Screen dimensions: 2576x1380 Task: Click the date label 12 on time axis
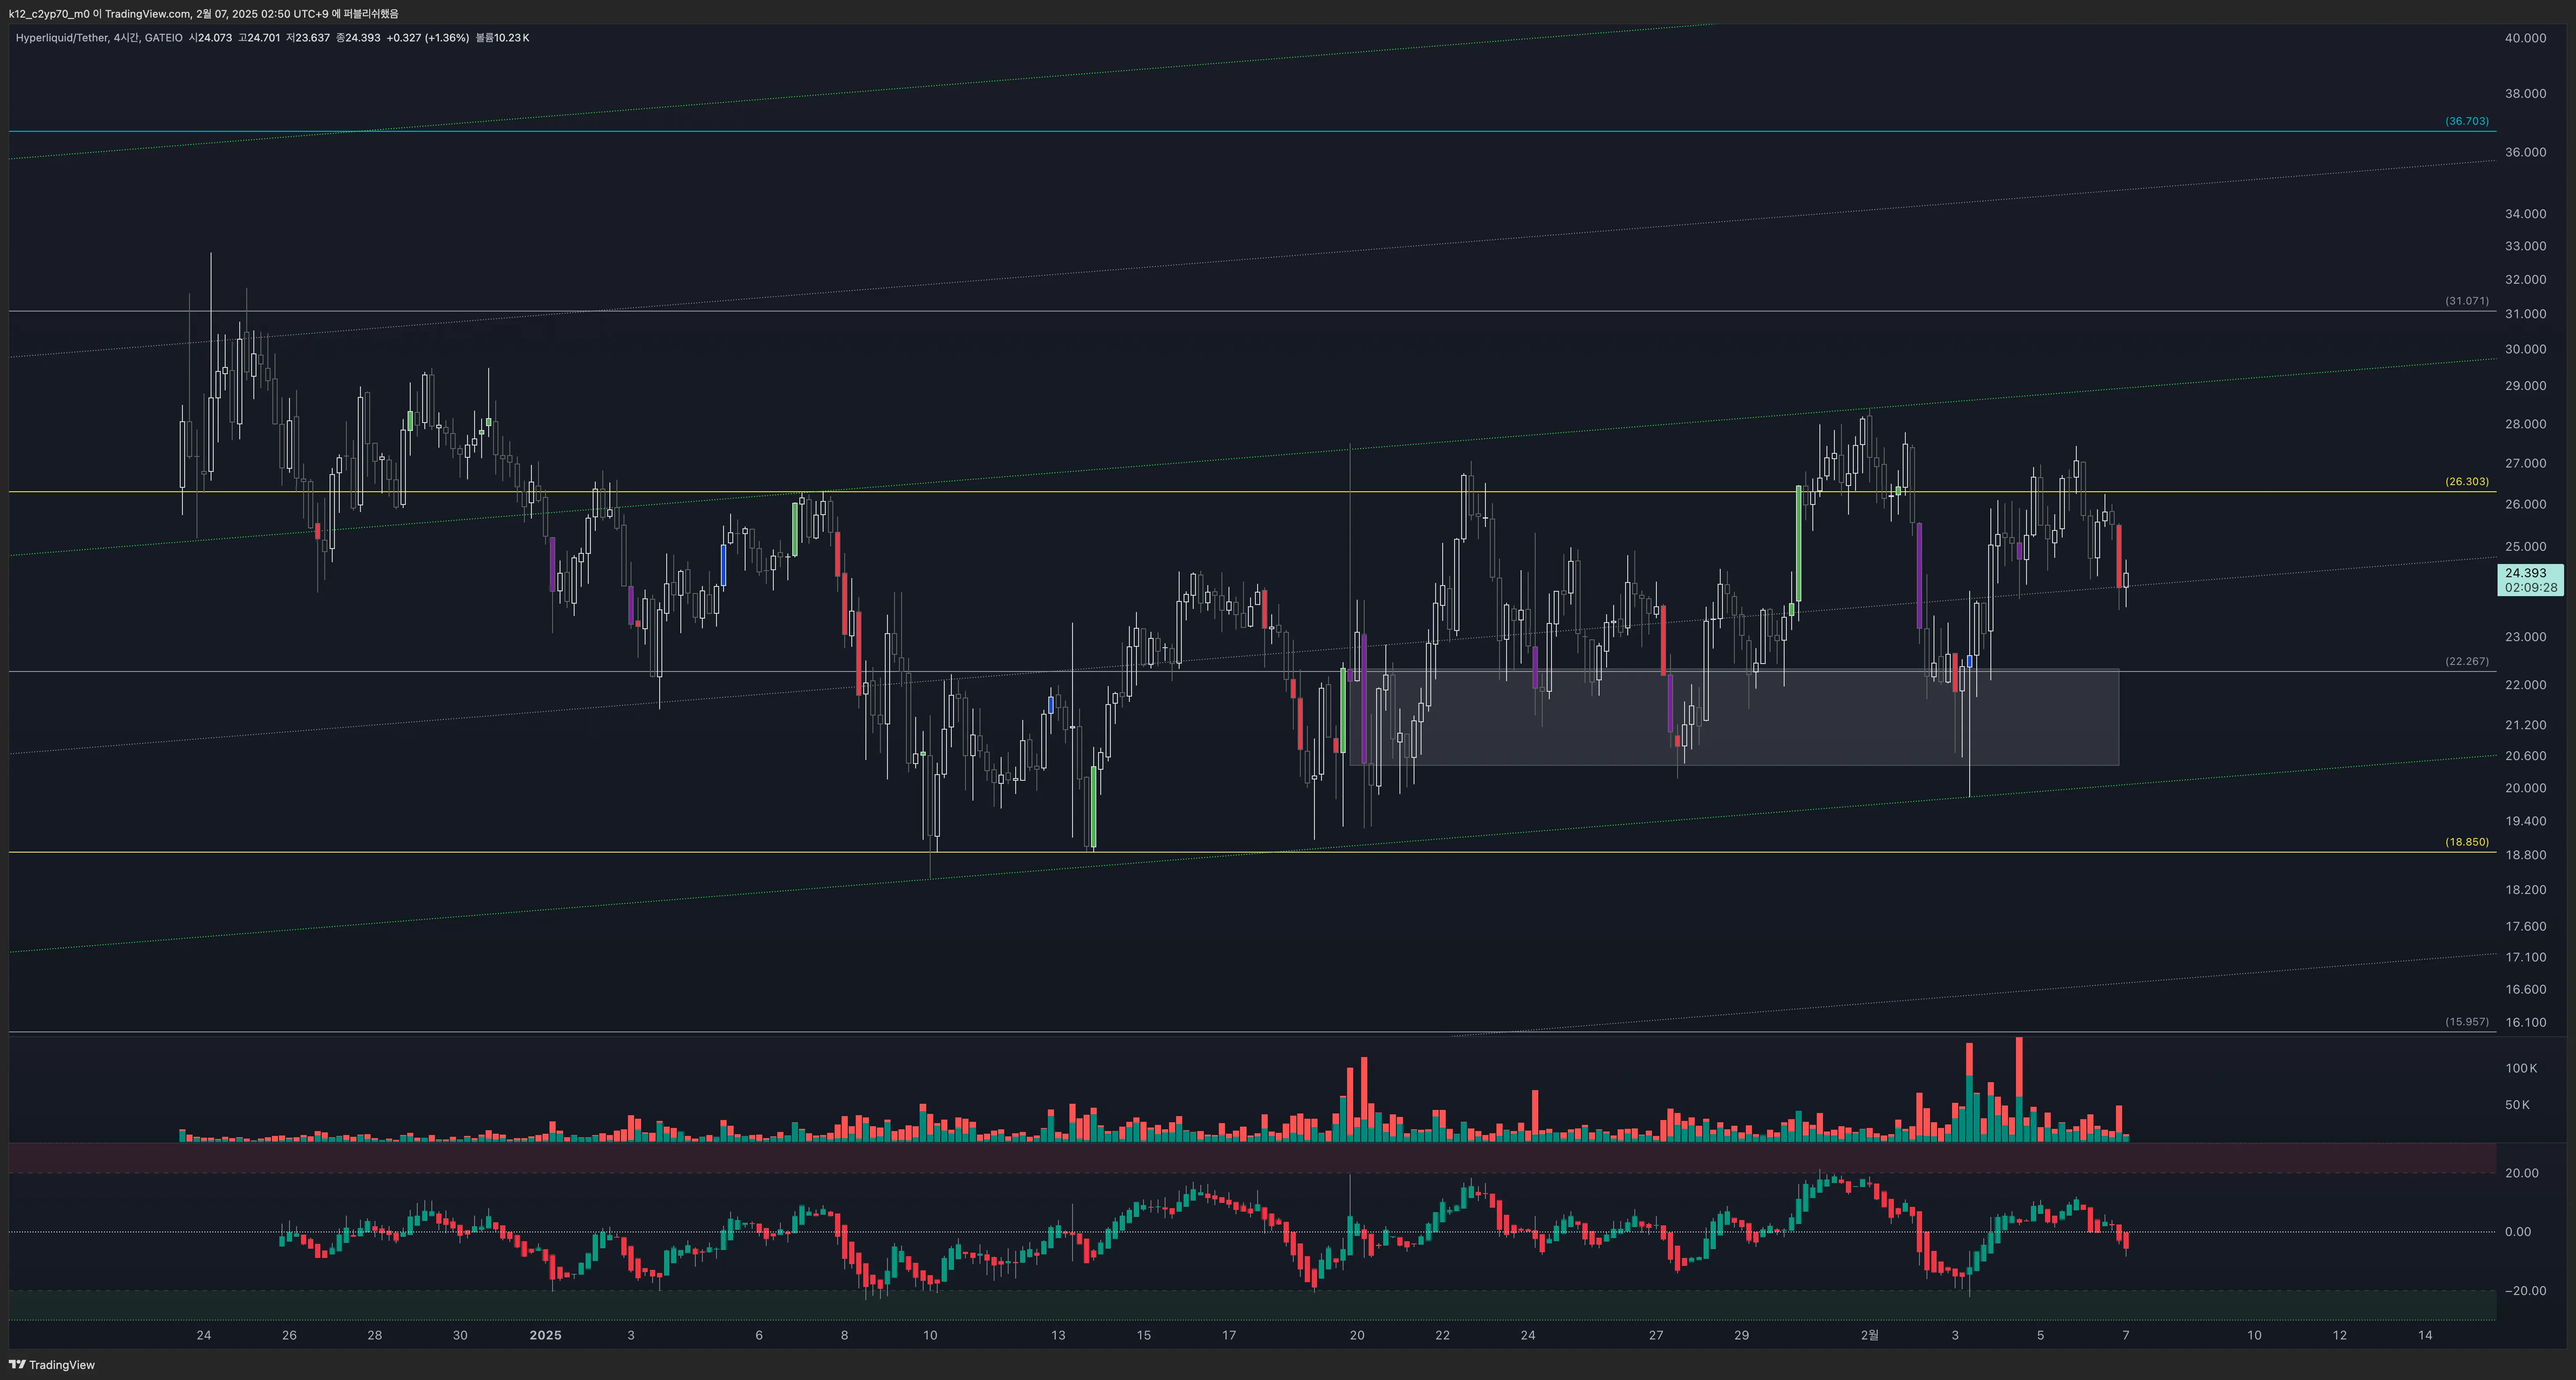2340,1336
